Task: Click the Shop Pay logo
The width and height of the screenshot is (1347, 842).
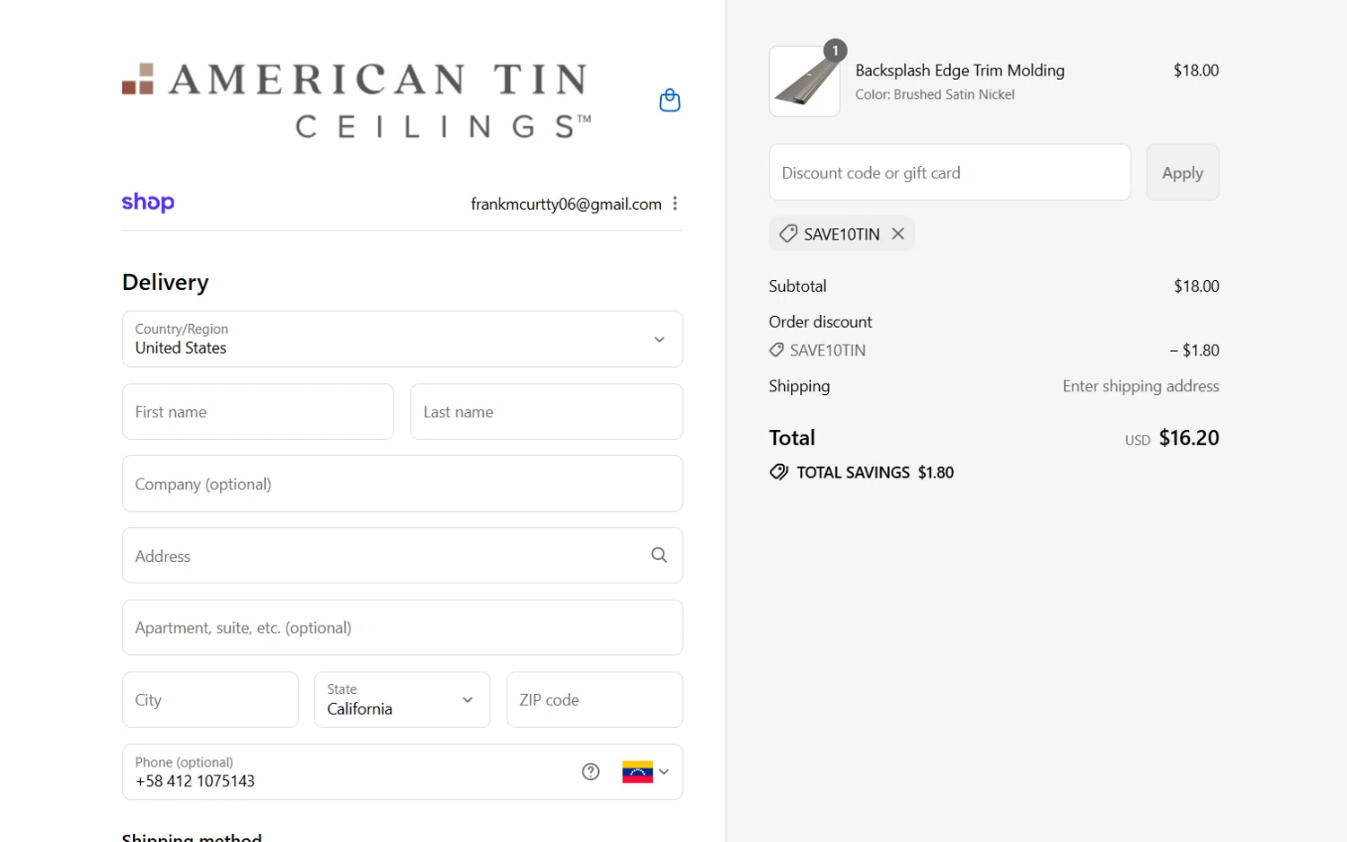Action: (x=148, y=203)
